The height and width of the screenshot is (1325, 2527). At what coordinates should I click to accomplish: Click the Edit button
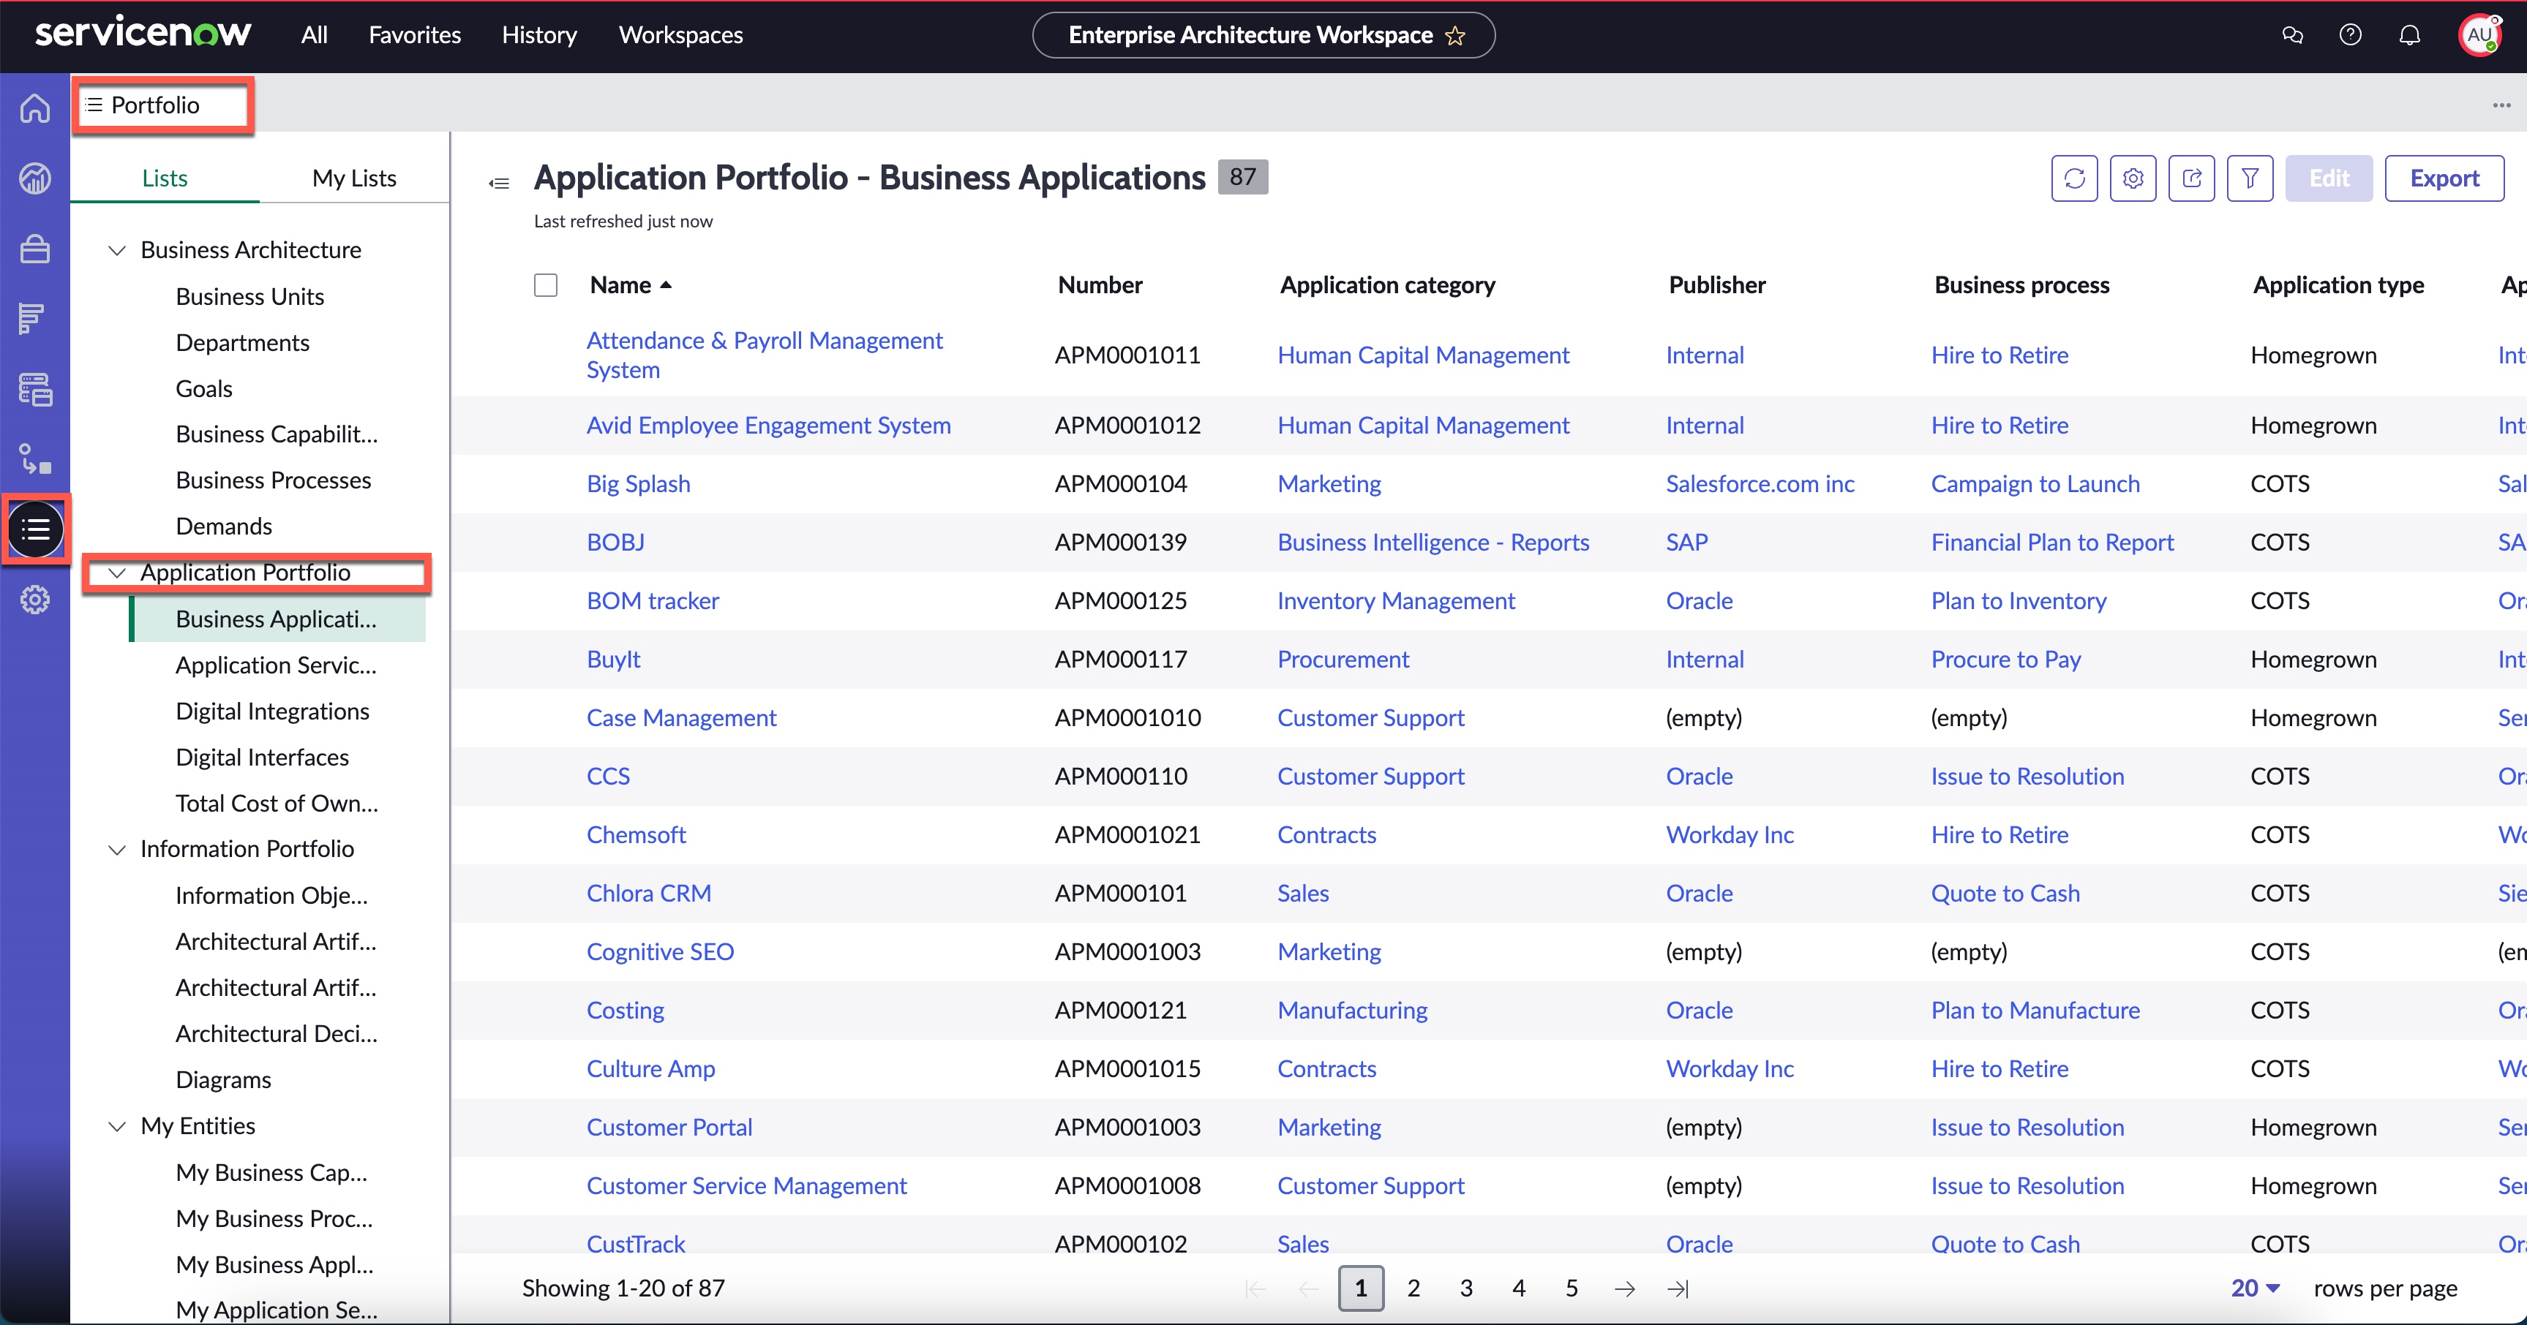2329,178
